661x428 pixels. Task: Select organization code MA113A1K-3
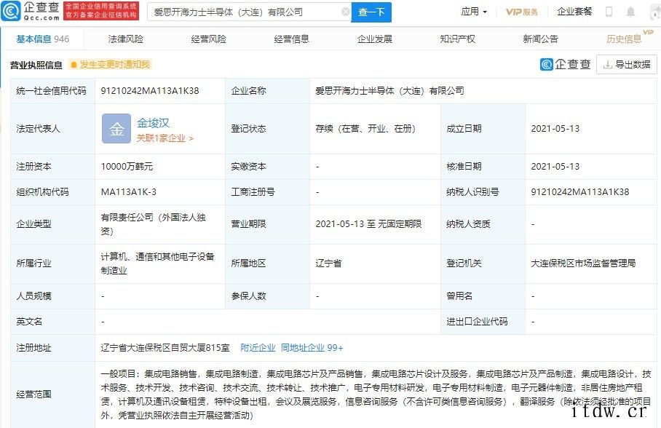point(129,192)
